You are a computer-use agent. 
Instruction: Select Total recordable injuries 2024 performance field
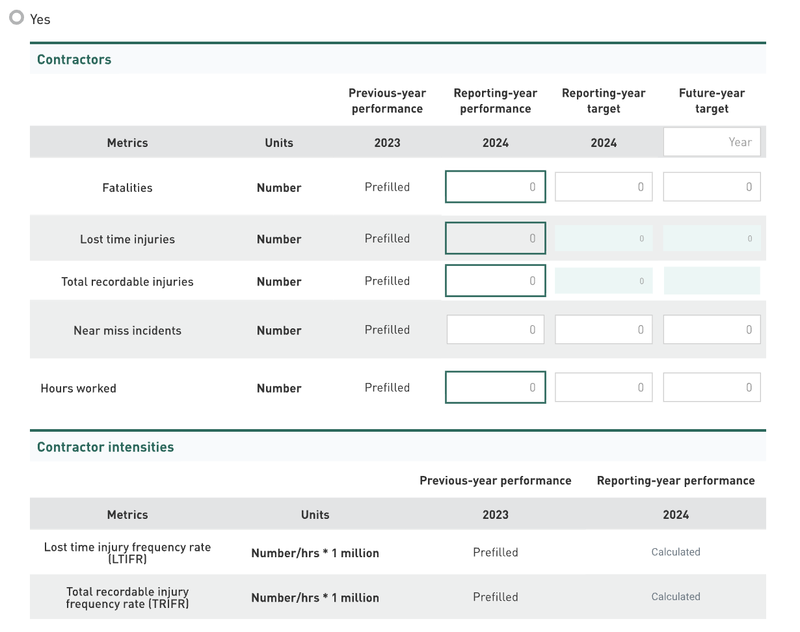pos(495,281)
